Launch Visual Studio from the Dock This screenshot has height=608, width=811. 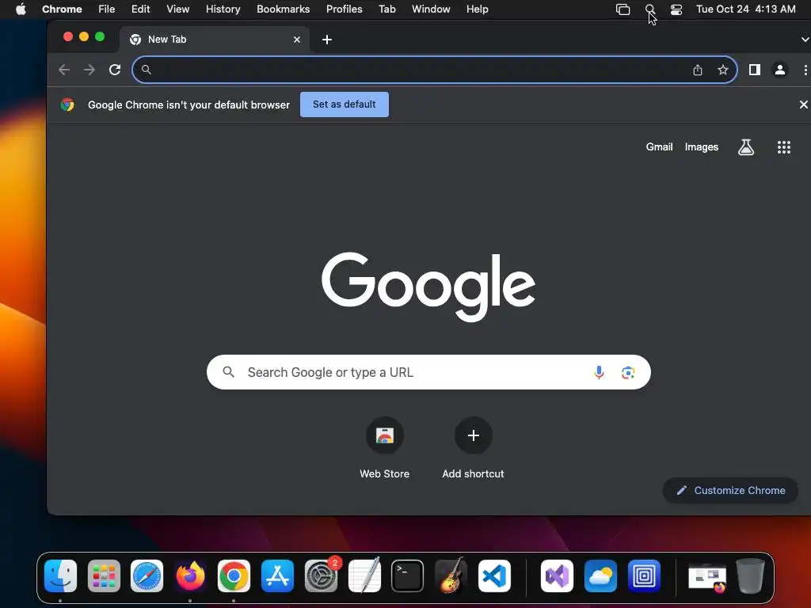click(557, 576)
